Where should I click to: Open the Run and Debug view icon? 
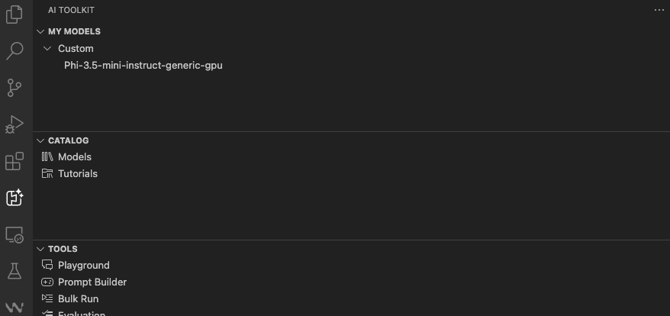14,124
